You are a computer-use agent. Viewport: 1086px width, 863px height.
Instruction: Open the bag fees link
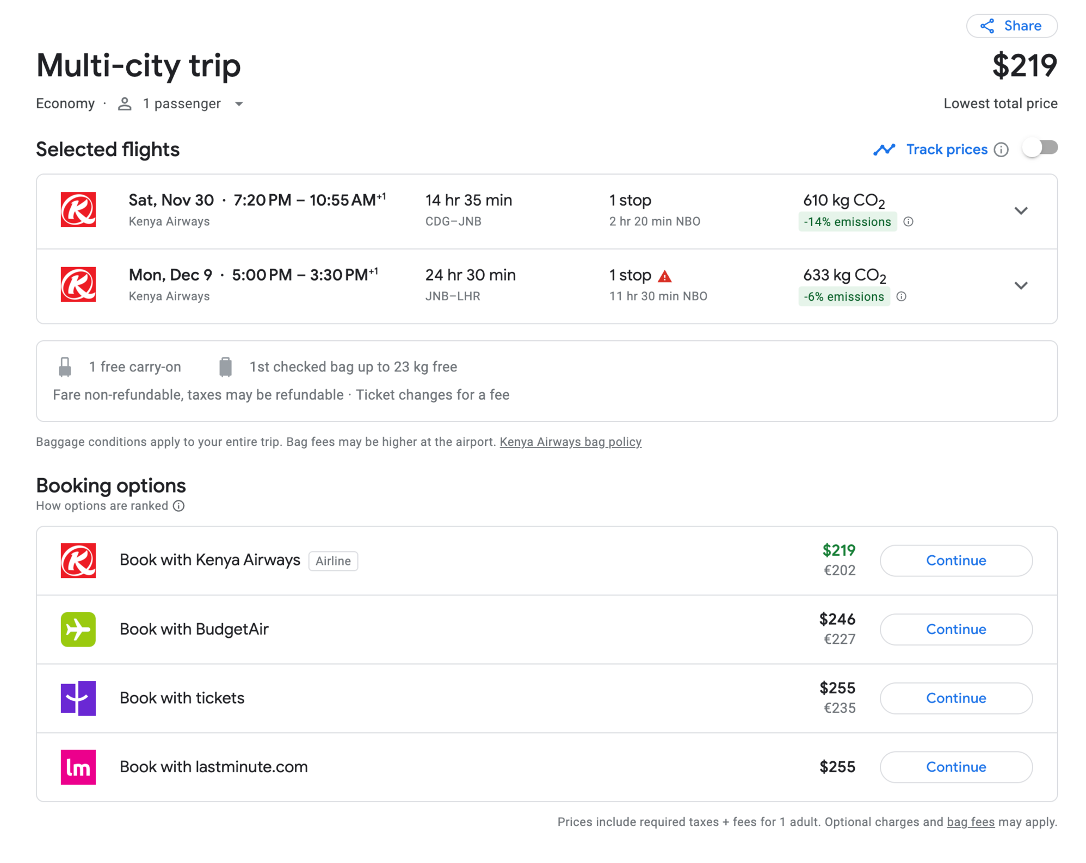coord(970,822)
